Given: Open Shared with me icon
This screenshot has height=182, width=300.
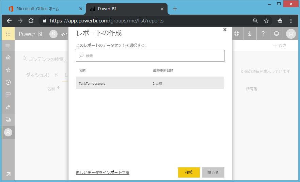Looking at the screenshot, I should coord(8,107).
